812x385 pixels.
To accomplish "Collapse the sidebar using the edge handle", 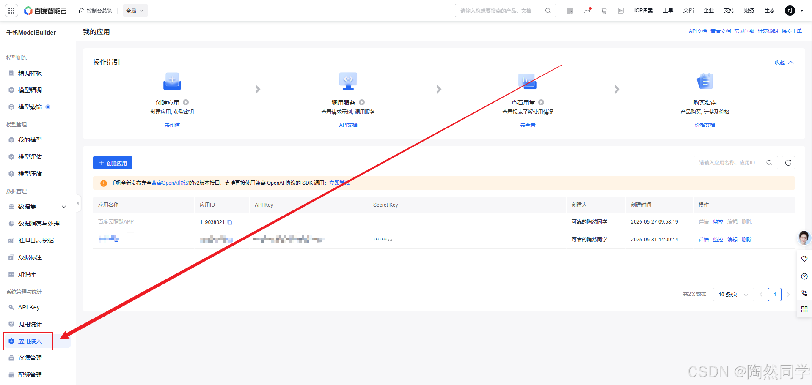I will point(78,203).
